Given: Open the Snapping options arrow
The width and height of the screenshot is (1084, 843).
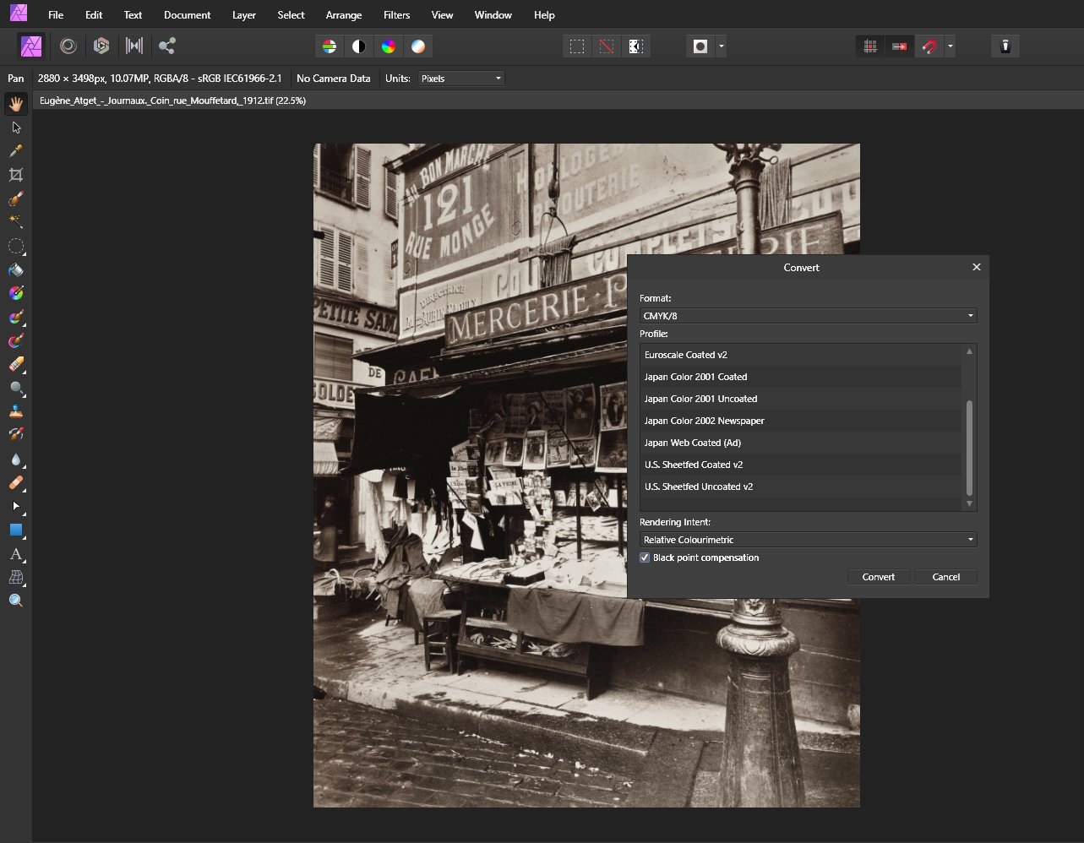Looking at the screenshot, I should (951, 46).
